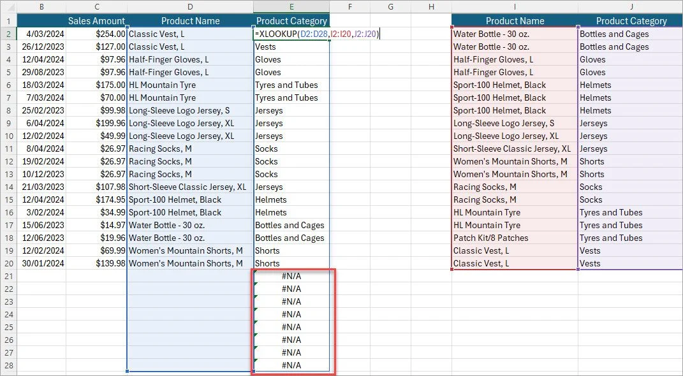Select the column D header
Screen dimensions: 683x376
[190, 6]
